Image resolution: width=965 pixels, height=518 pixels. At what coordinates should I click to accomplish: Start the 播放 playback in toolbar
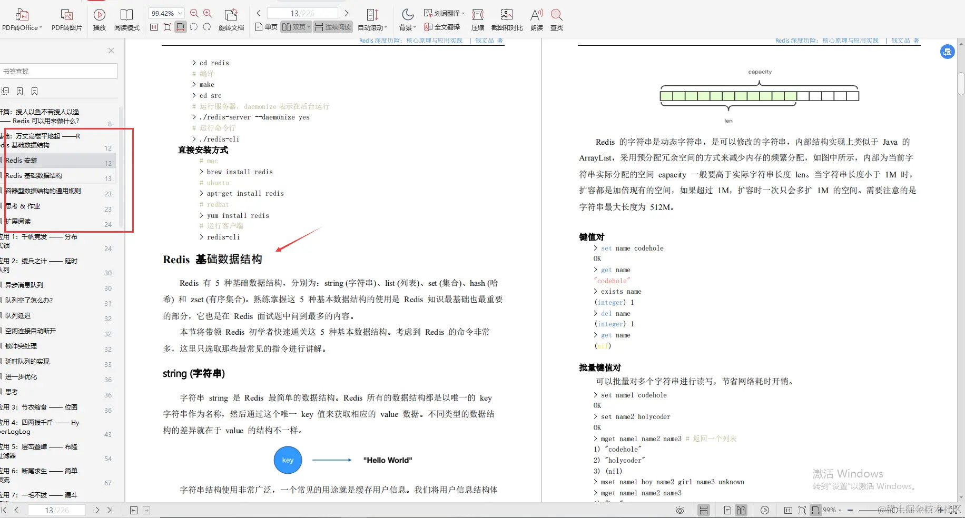100,19
